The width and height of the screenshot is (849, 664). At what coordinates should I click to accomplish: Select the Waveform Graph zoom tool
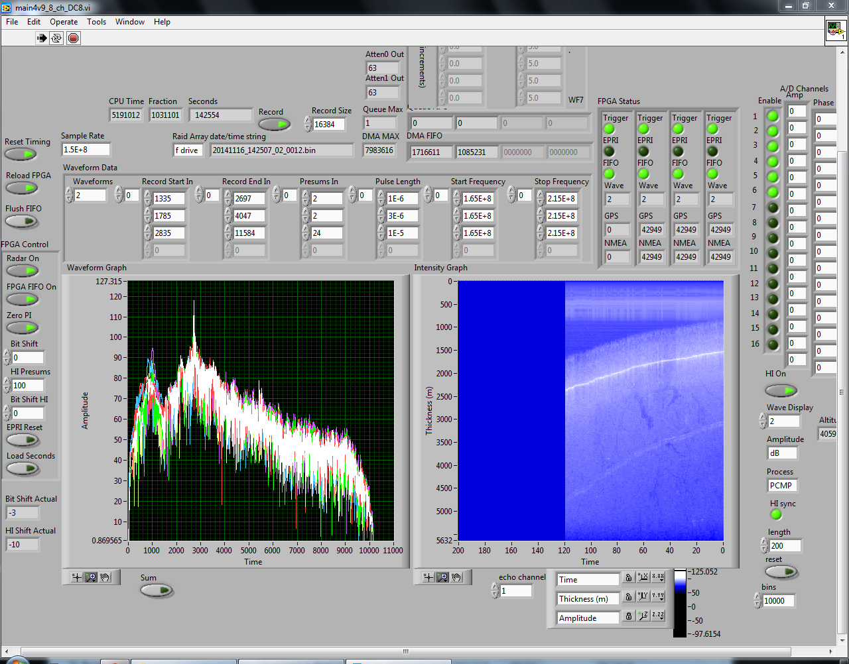click(x=91, y=577)
